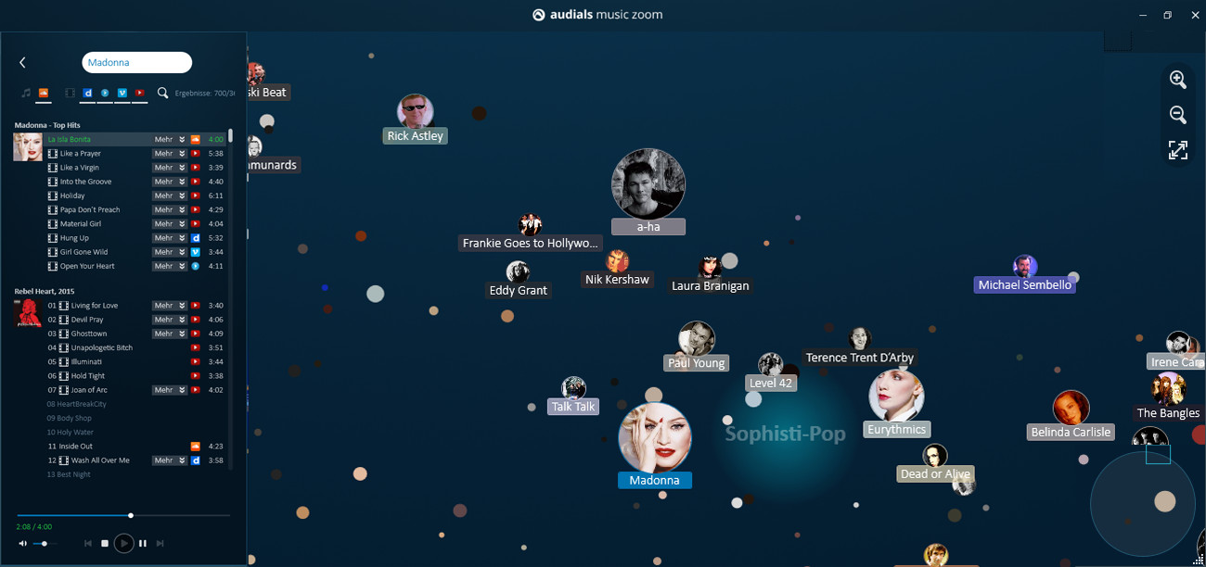Click the Madonna search input field

tap(136, 62)
